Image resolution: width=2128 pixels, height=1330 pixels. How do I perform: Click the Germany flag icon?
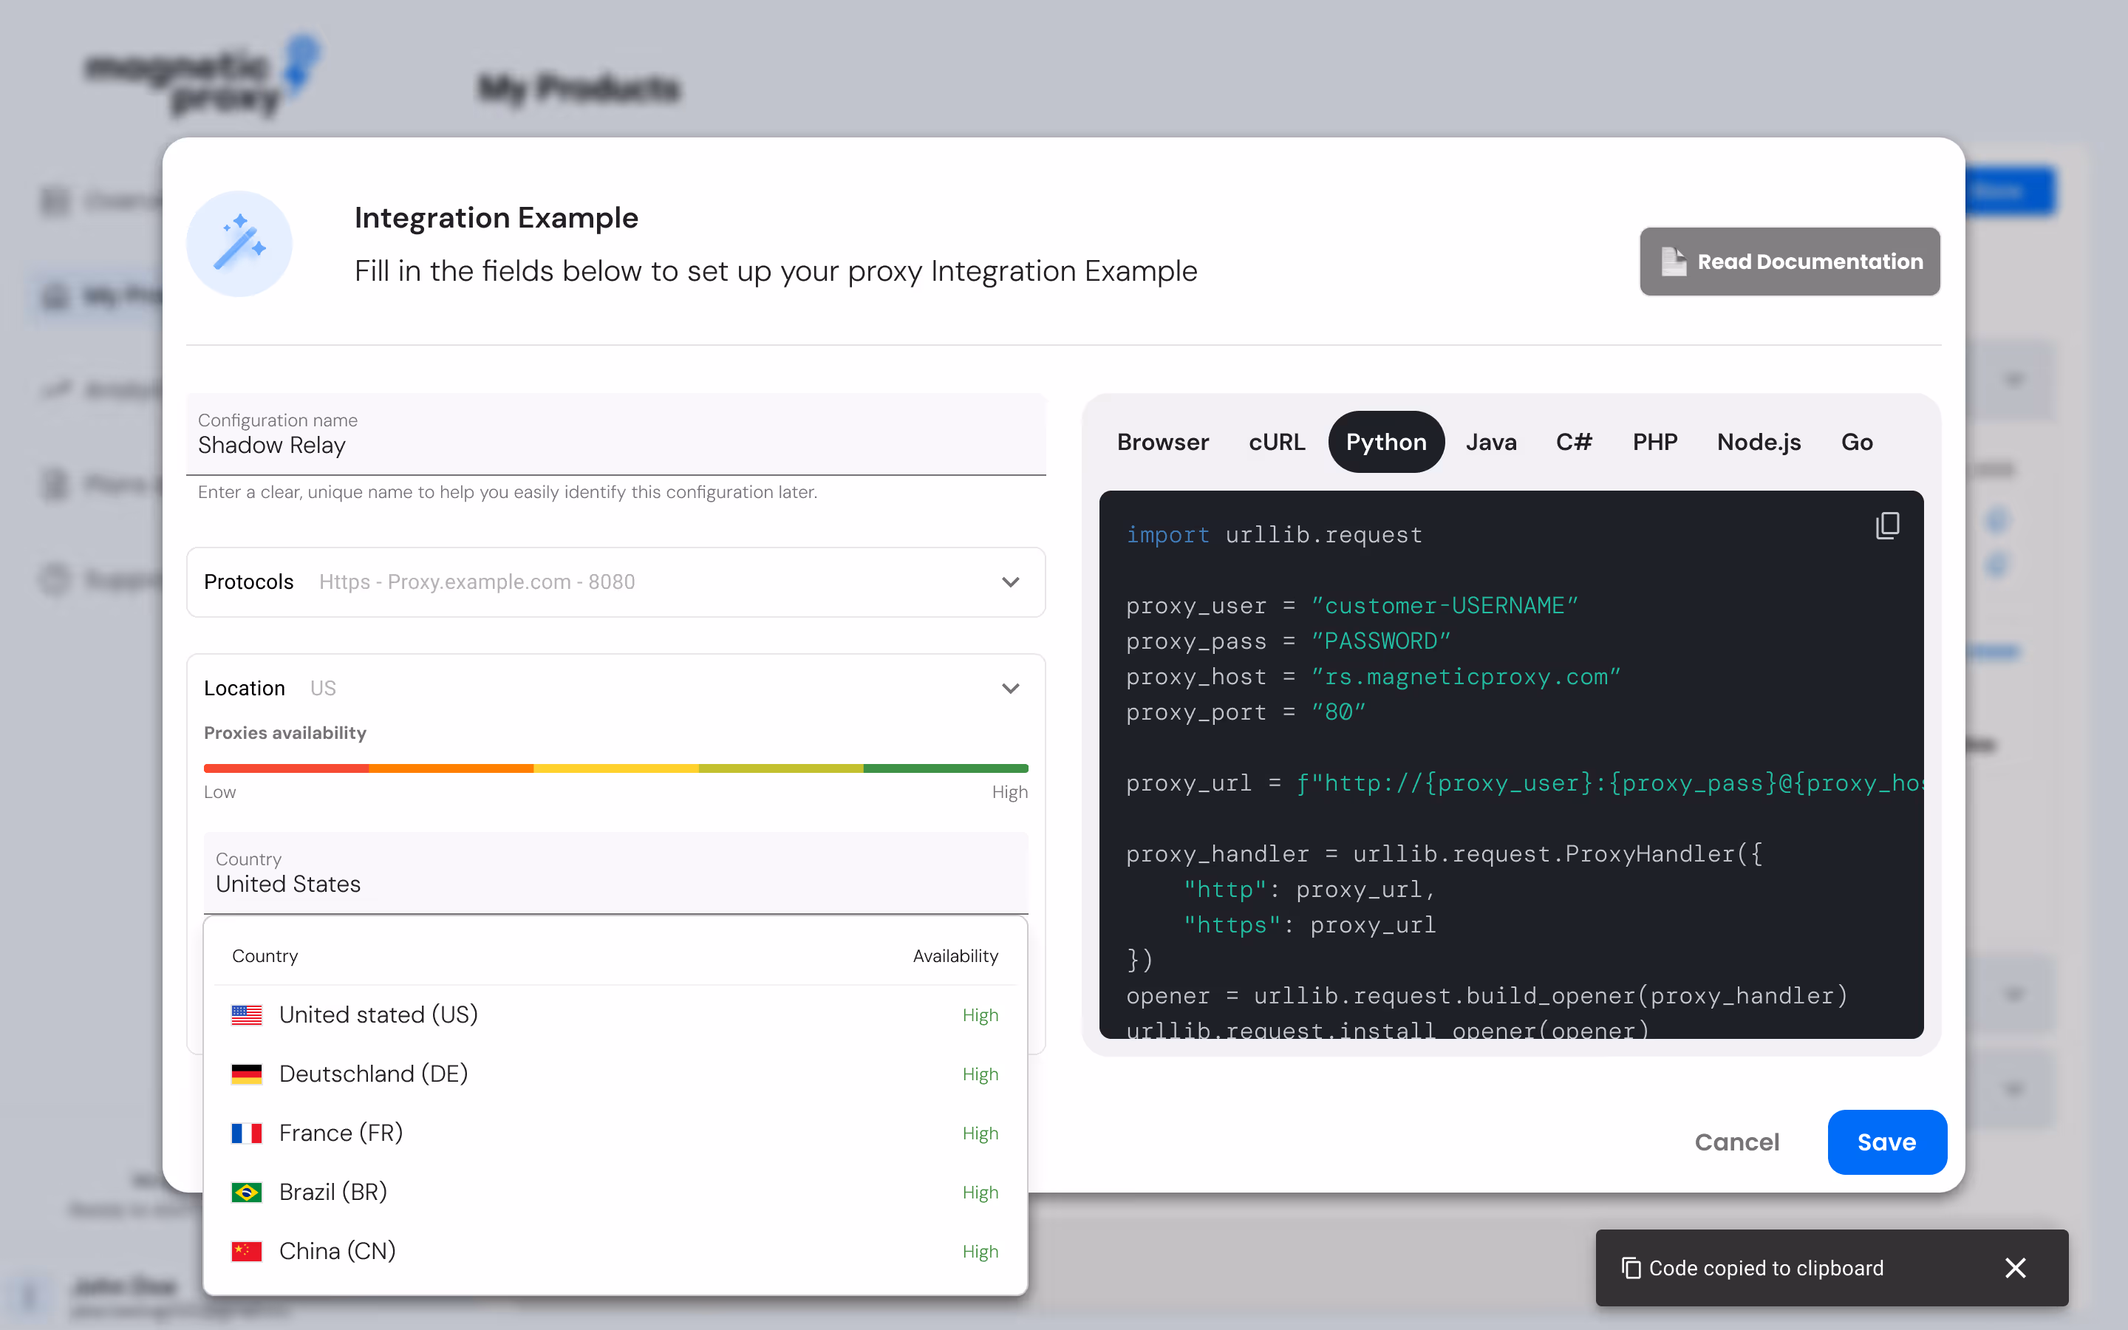pyautogui.click(x=246, y=1074)
